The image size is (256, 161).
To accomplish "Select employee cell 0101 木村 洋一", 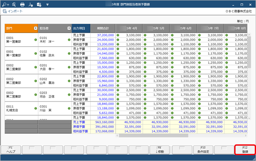I will click(x=55, y=40).
